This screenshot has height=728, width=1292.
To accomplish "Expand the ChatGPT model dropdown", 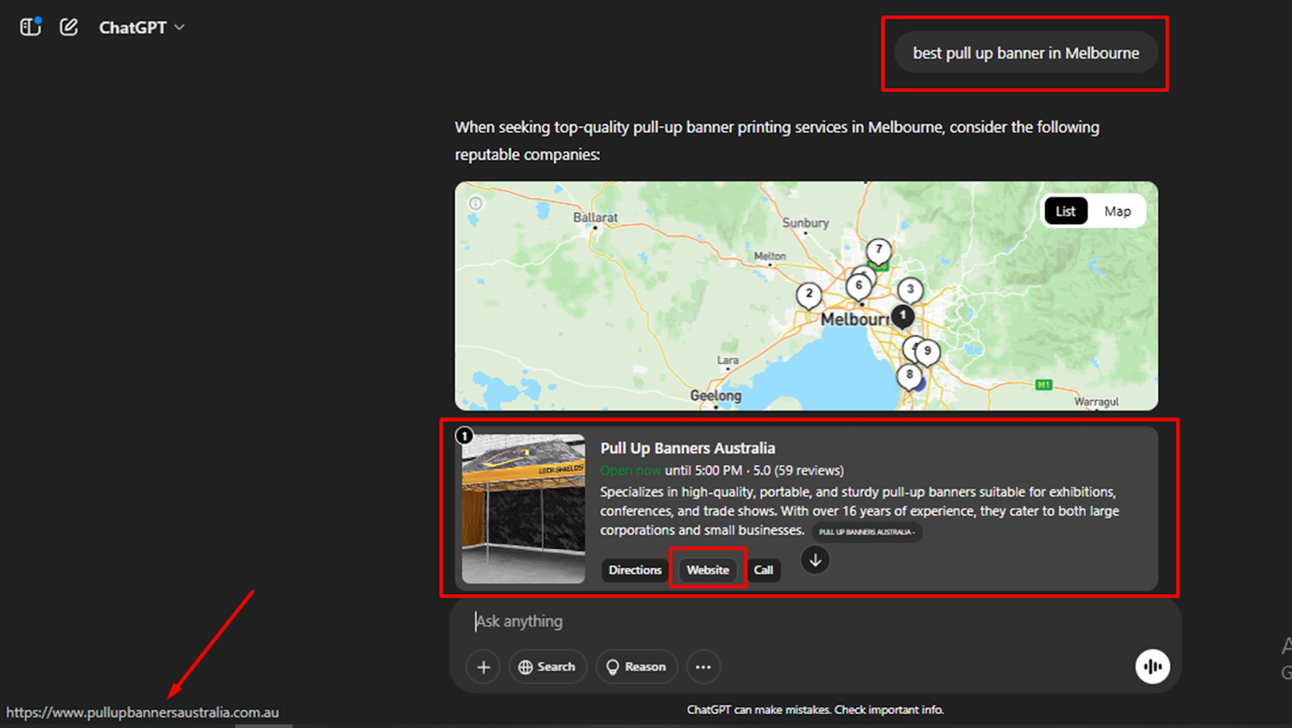I will point(142,27).
